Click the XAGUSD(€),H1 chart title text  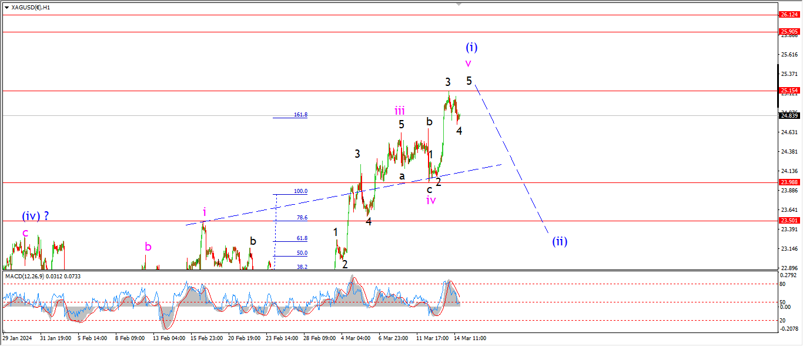31,8
